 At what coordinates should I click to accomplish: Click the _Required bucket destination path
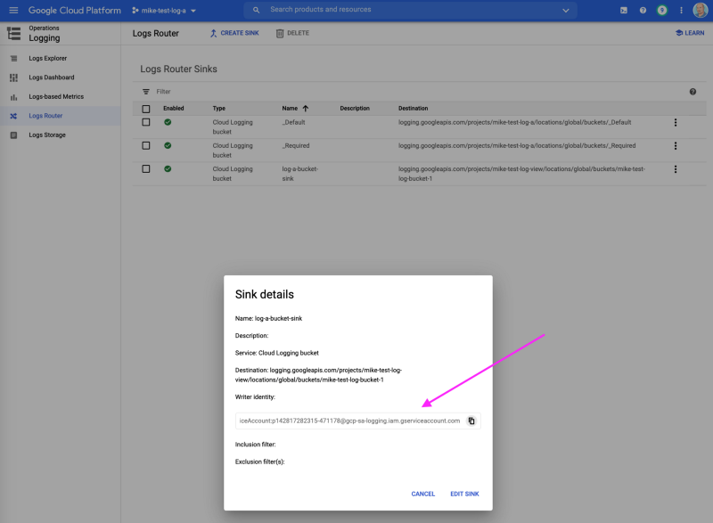click(517, 146)
